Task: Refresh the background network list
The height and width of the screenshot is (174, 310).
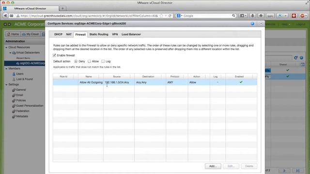Action: point(296,58)
